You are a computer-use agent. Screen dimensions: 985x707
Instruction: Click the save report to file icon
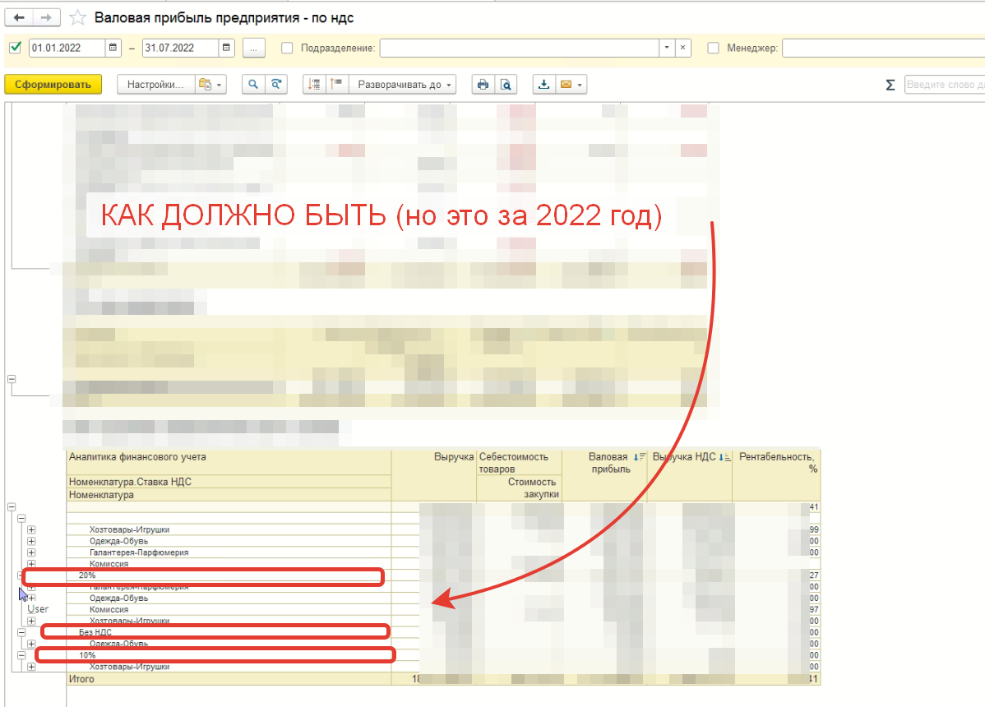click(x=544, y=84)
